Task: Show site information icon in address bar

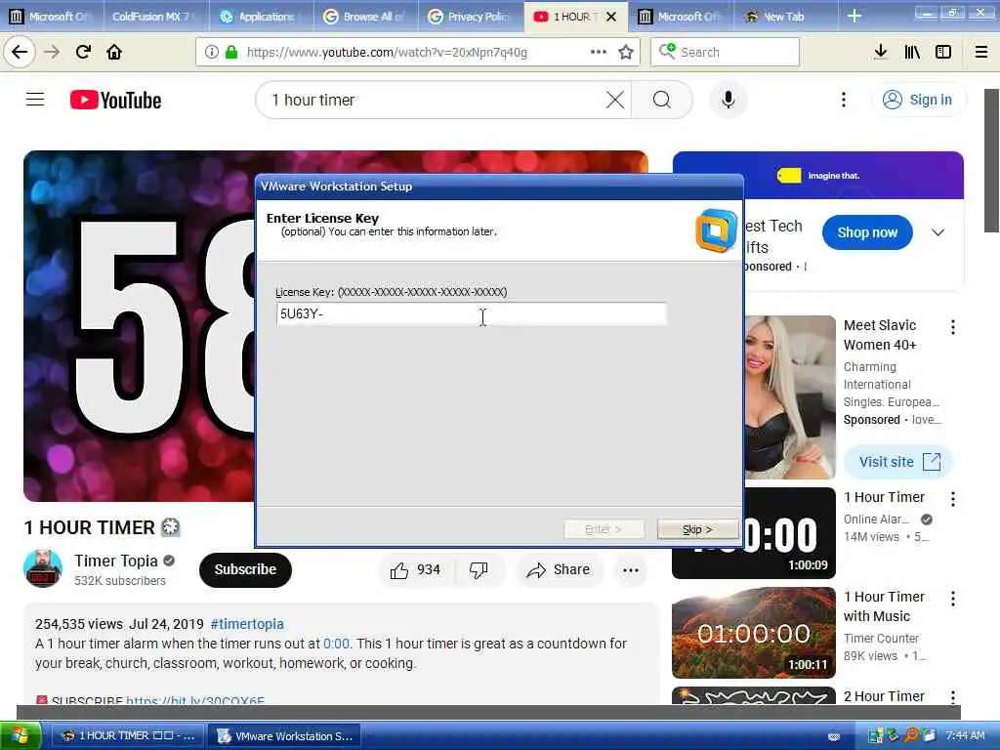Action: [212, 53]
